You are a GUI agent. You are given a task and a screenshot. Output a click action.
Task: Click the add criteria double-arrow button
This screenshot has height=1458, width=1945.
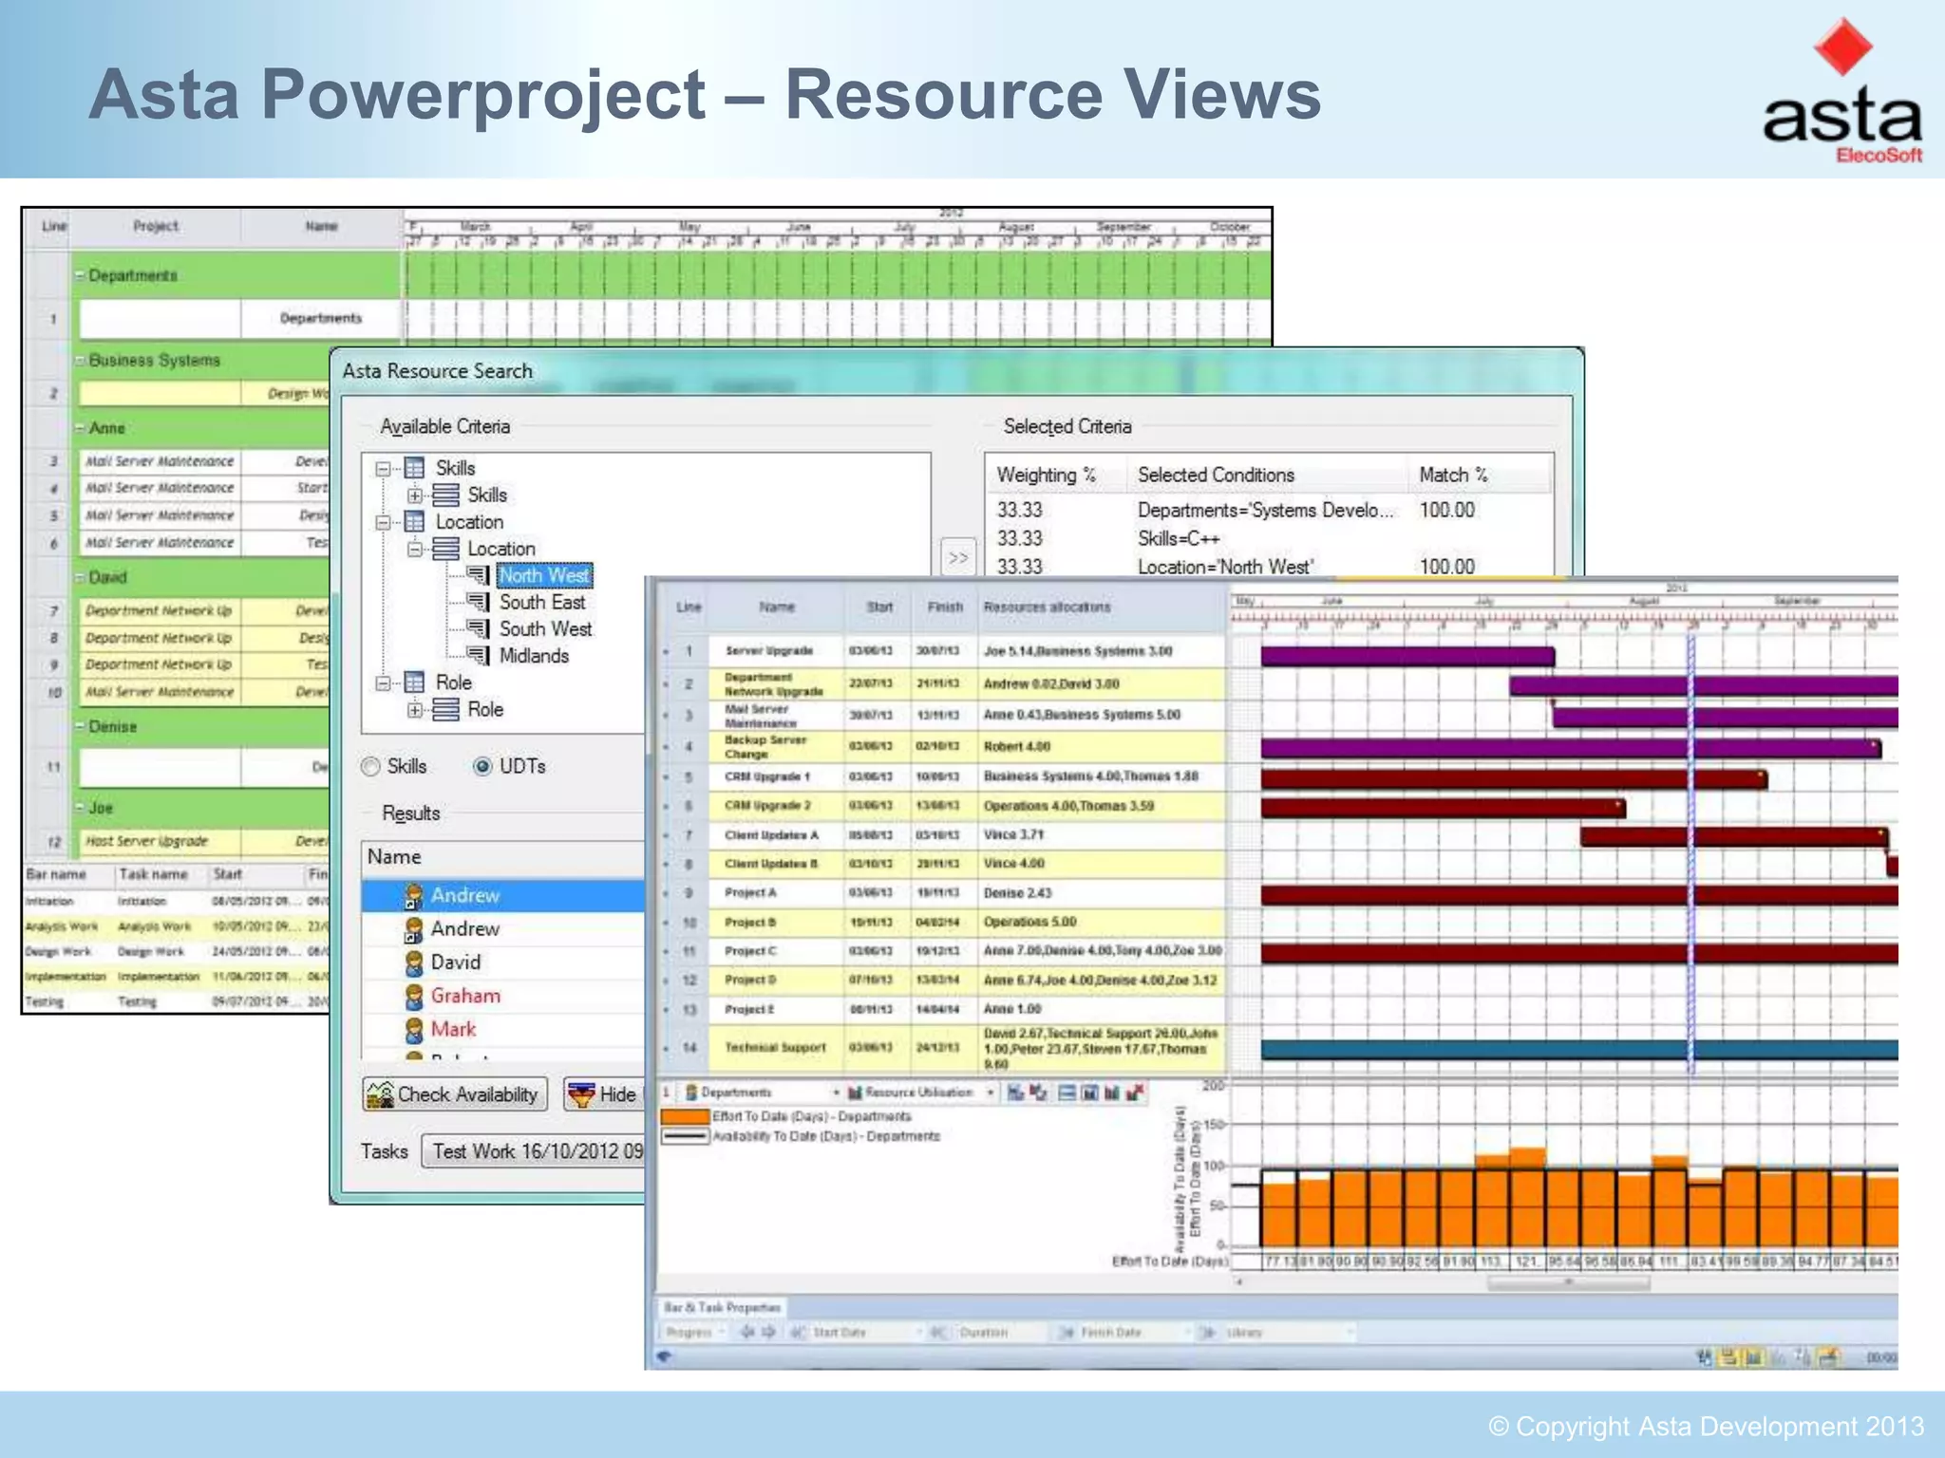click(x=958, y=557)
